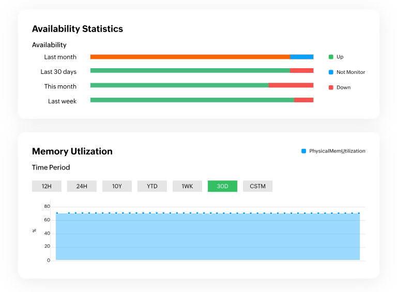Choose the 10Y time period
397x292 pixels.
[x=117, y=186]
